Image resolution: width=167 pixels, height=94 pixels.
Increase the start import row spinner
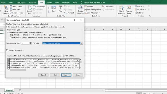(30, 43)
